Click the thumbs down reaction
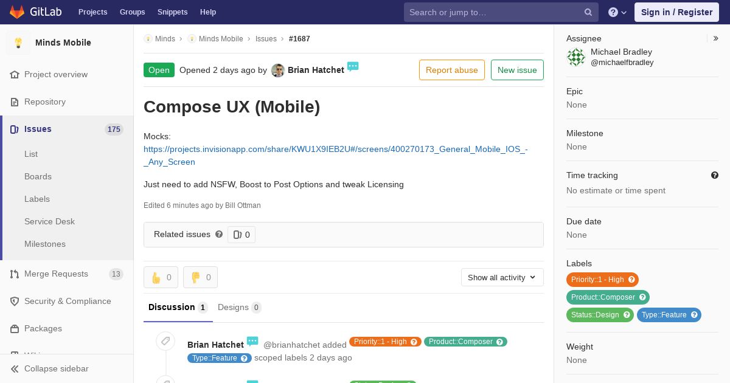The width and height of the screenshot is (730, 383). tap(200, 277)
